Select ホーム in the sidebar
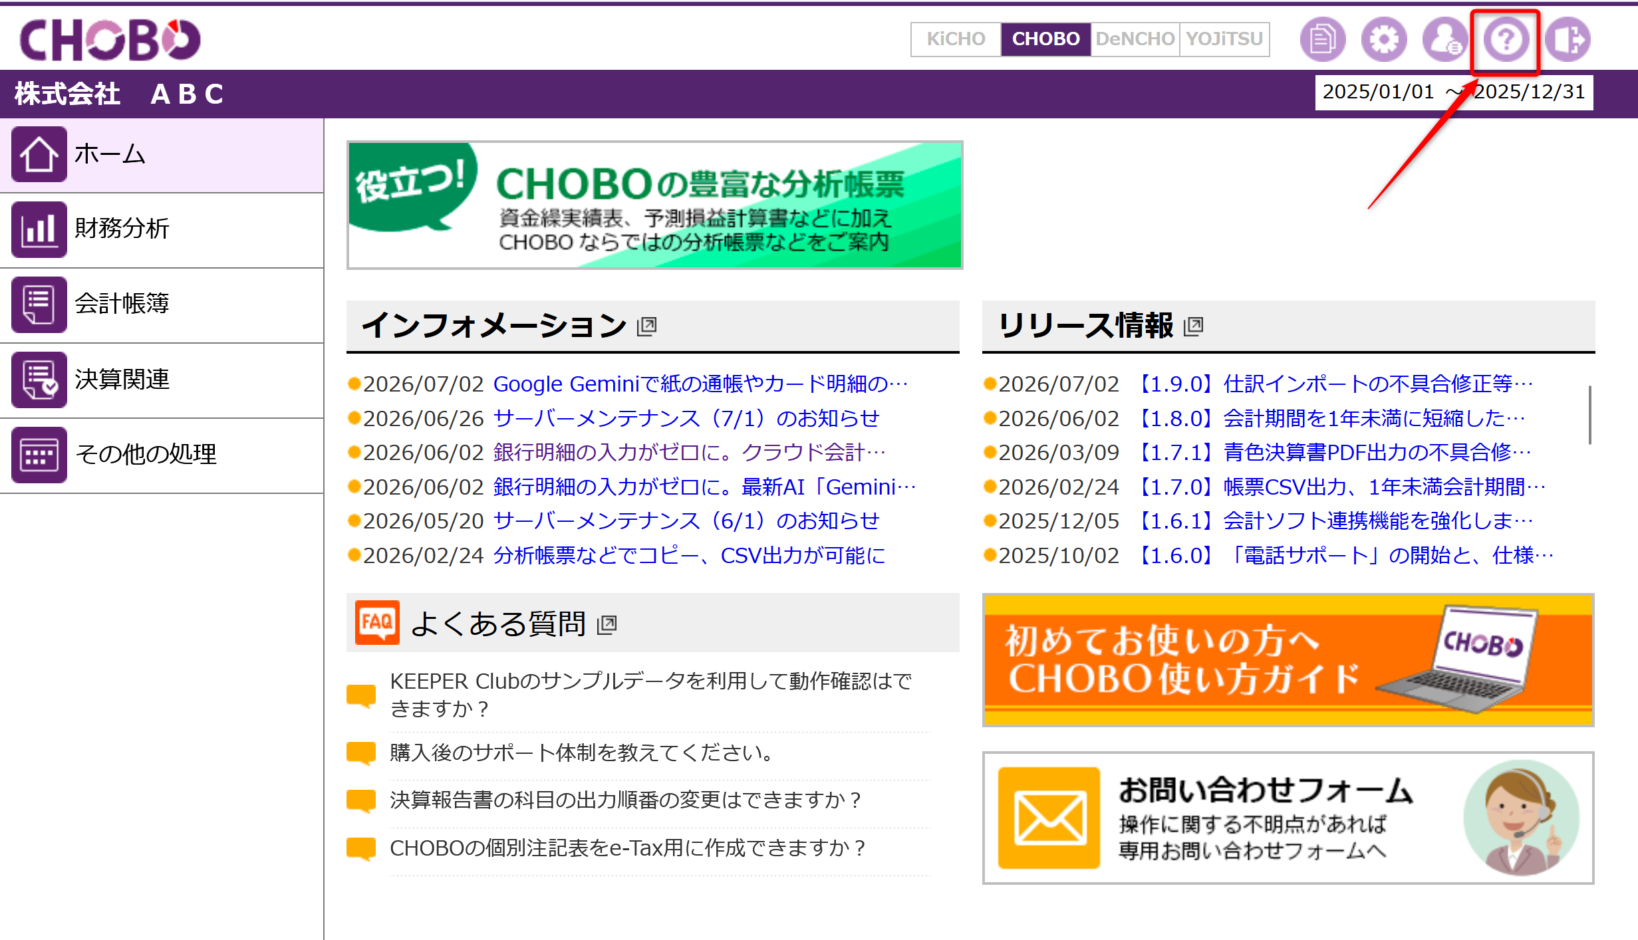 162,156
